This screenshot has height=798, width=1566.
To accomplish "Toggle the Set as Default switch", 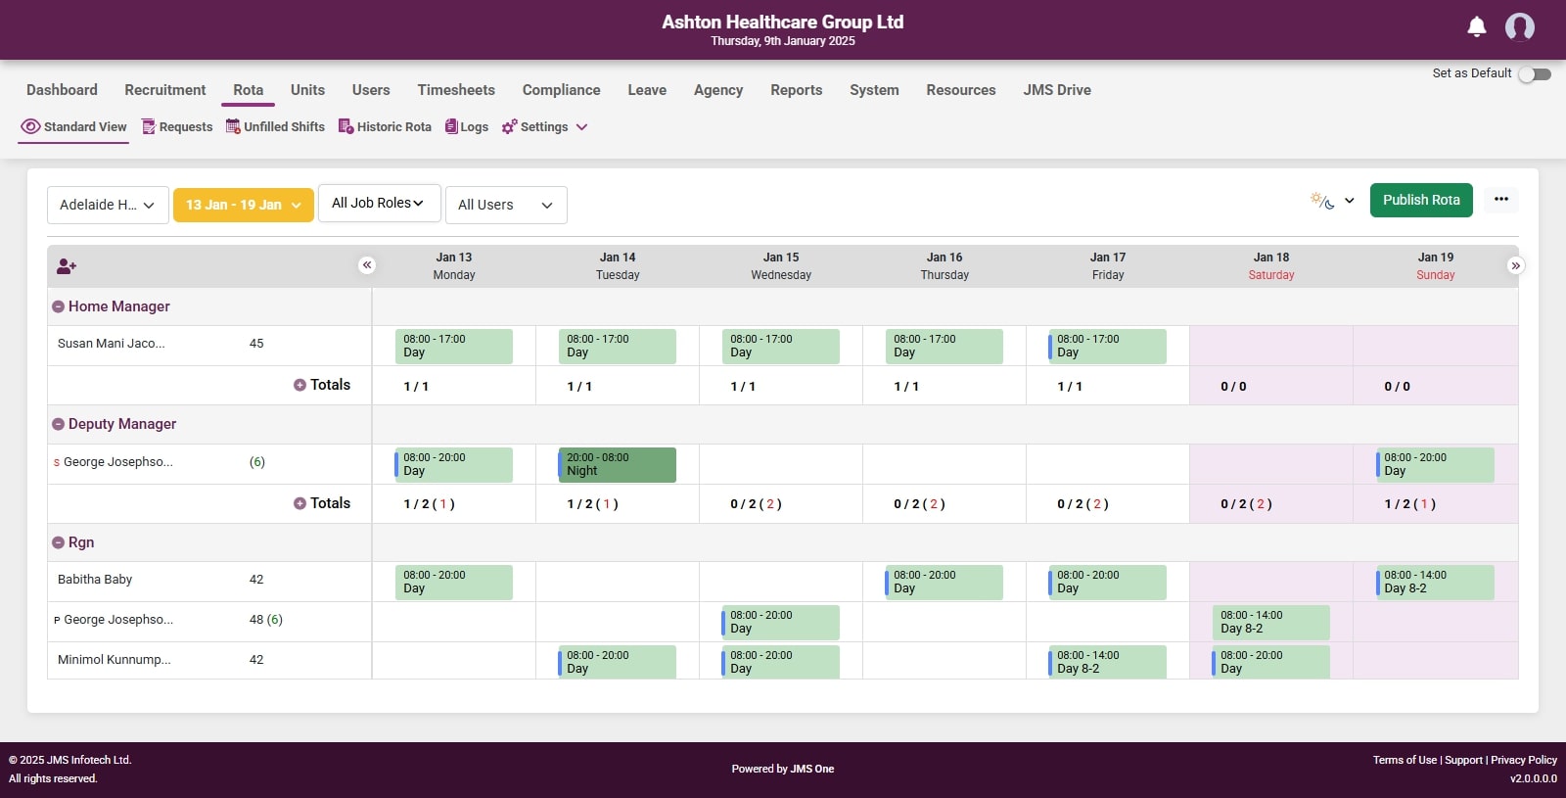I will (1535, 74).
